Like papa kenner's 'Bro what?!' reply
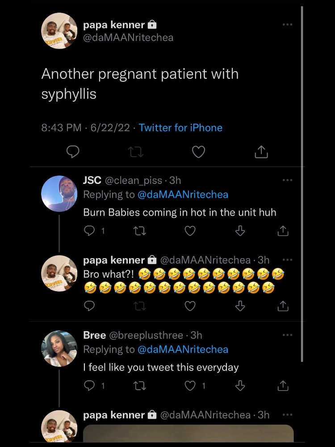Screen dimensions: 335x447 (x=190, y=306)
